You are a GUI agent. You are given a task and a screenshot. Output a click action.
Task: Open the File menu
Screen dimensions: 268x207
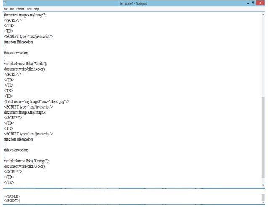(x=5, y=9)
